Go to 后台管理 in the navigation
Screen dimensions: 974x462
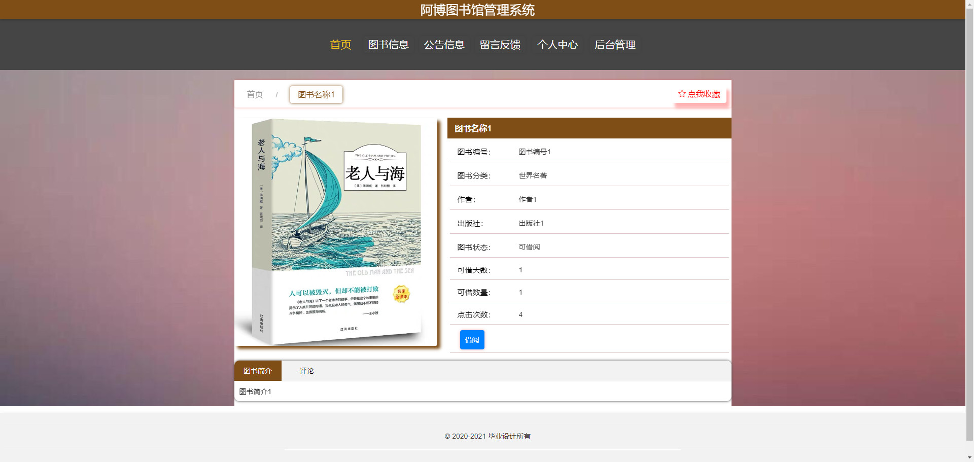point(615,45)
